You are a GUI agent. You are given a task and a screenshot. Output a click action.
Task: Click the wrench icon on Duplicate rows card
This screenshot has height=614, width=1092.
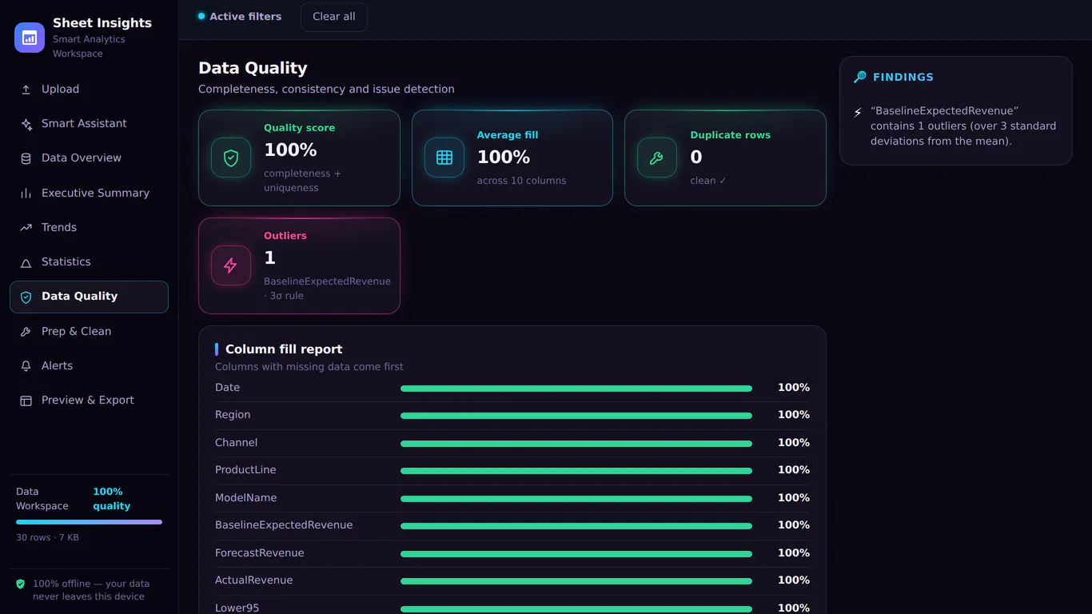click(x=657, y=157)
